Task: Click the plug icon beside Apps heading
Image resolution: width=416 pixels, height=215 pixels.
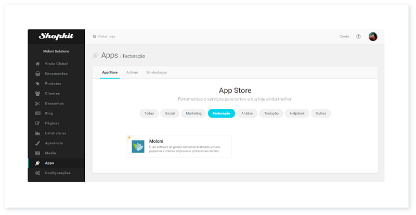Action: point(95,56)
